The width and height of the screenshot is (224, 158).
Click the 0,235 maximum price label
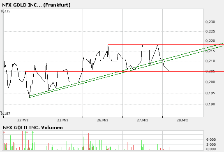coord(6,11)
